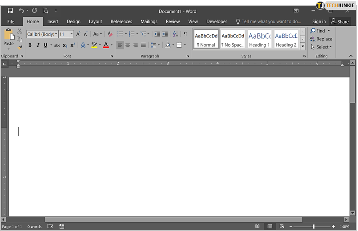
Task: Click the Sort A-Z icon
Action: point(175,34)
